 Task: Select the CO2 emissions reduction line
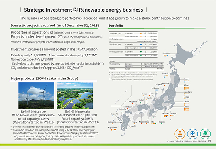coord(47,68)
